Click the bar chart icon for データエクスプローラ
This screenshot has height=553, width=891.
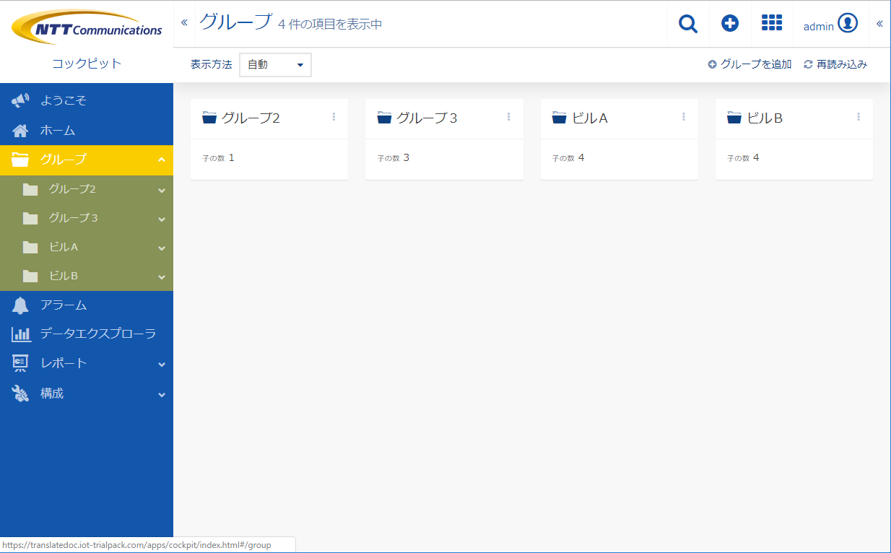21,334
